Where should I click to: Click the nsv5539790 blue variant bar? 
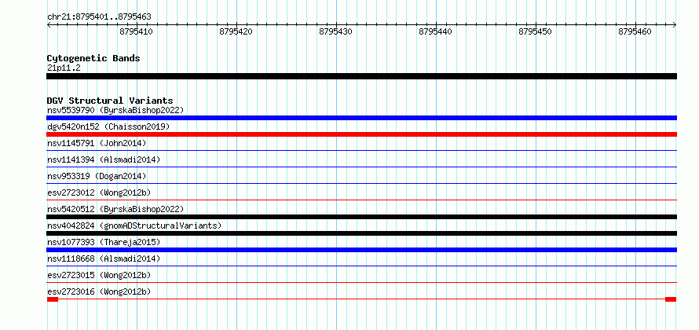coord(361,118)
